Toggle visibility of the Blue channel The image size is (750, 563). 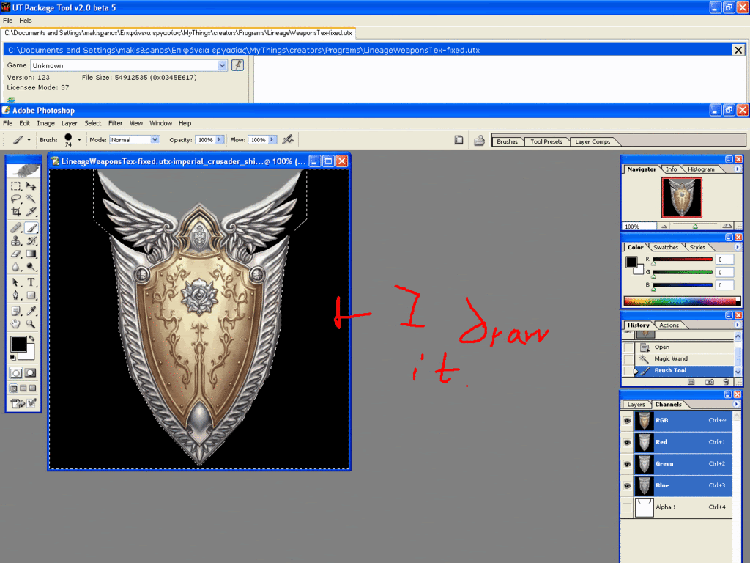pos(627,485)
